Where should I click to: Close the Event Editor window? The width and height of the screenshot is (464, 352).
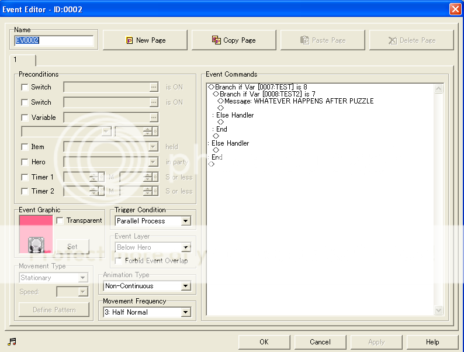coord(455,9)
